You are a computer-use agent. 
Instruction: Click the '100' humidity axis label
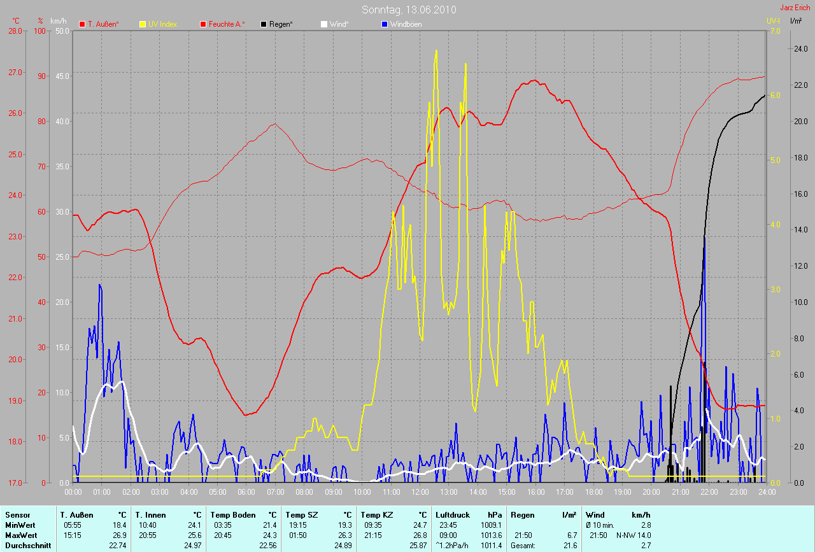click(40, 31)
